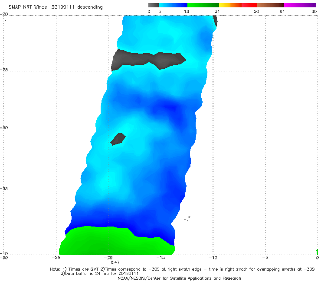Click the red segment of the color bar
This screenshot has width=321, height=281.
point(249,5)
